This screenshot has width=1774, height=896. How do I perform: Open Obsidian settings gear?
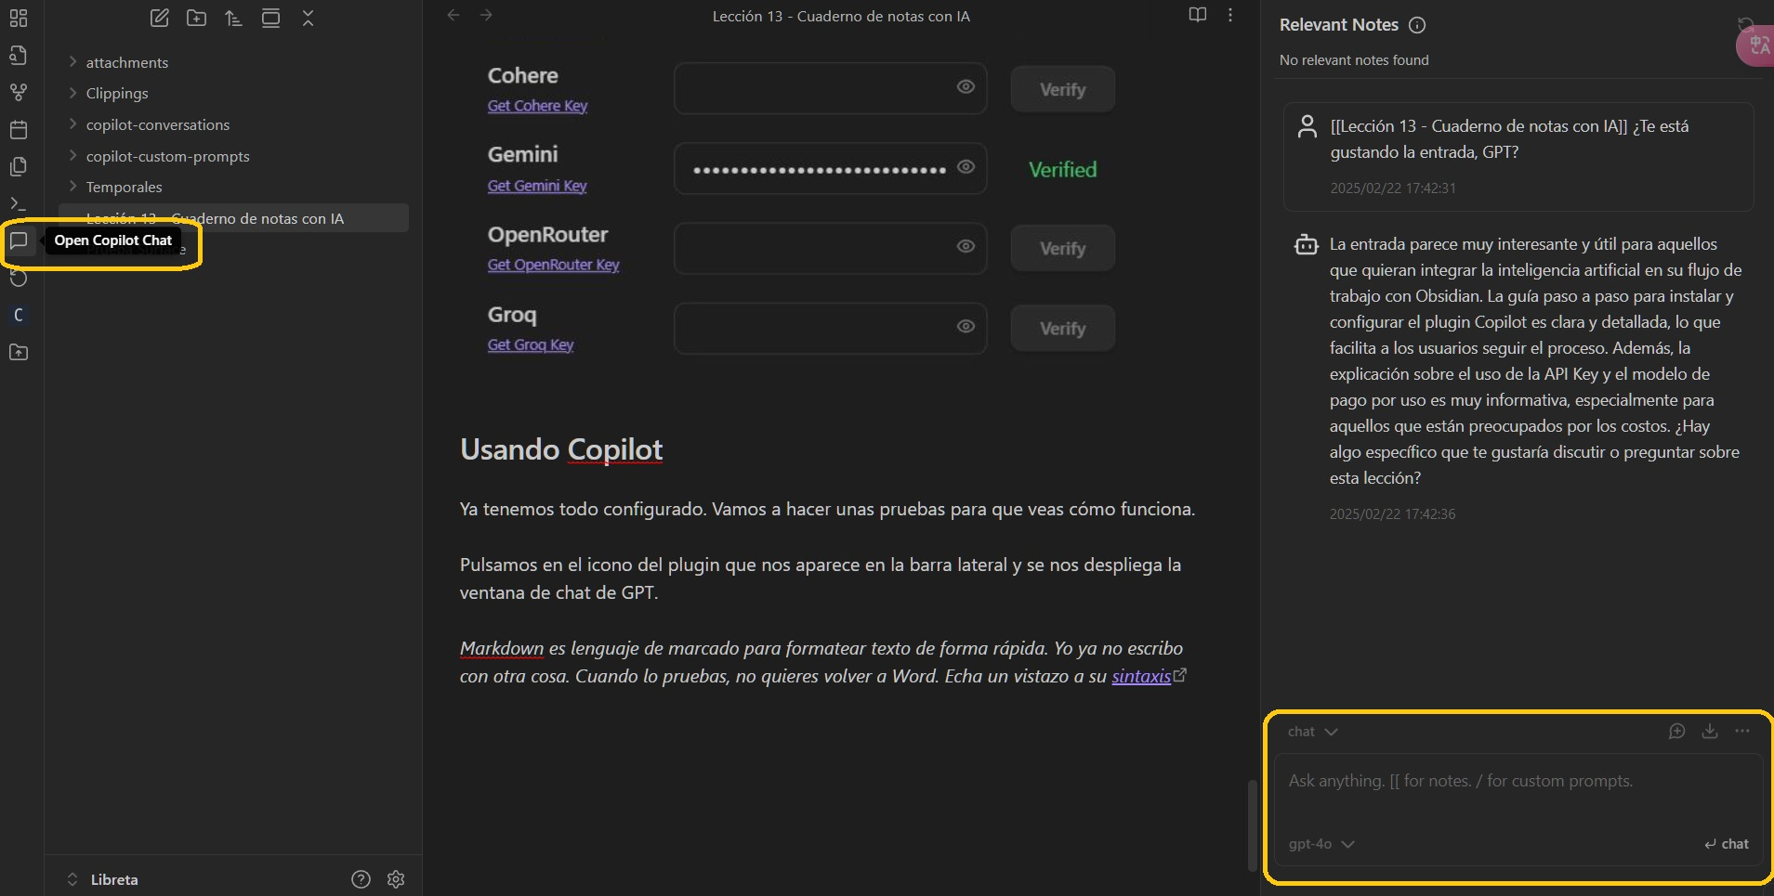point(396,879)
